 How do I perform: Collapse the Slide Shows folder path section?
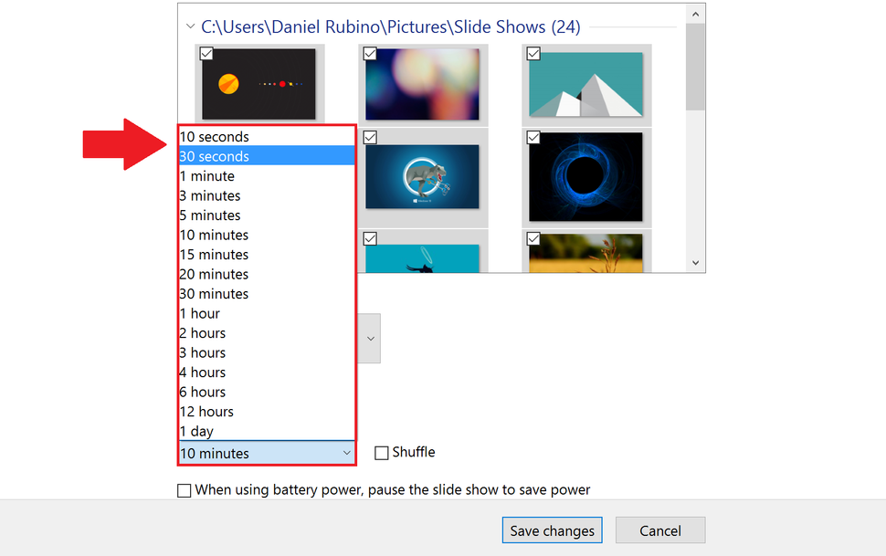click(189, 26)
